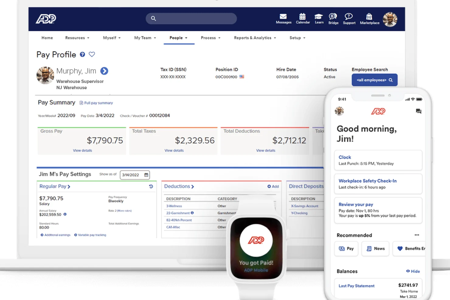Tap Benefits recommended button on phone

pos(409,249)
